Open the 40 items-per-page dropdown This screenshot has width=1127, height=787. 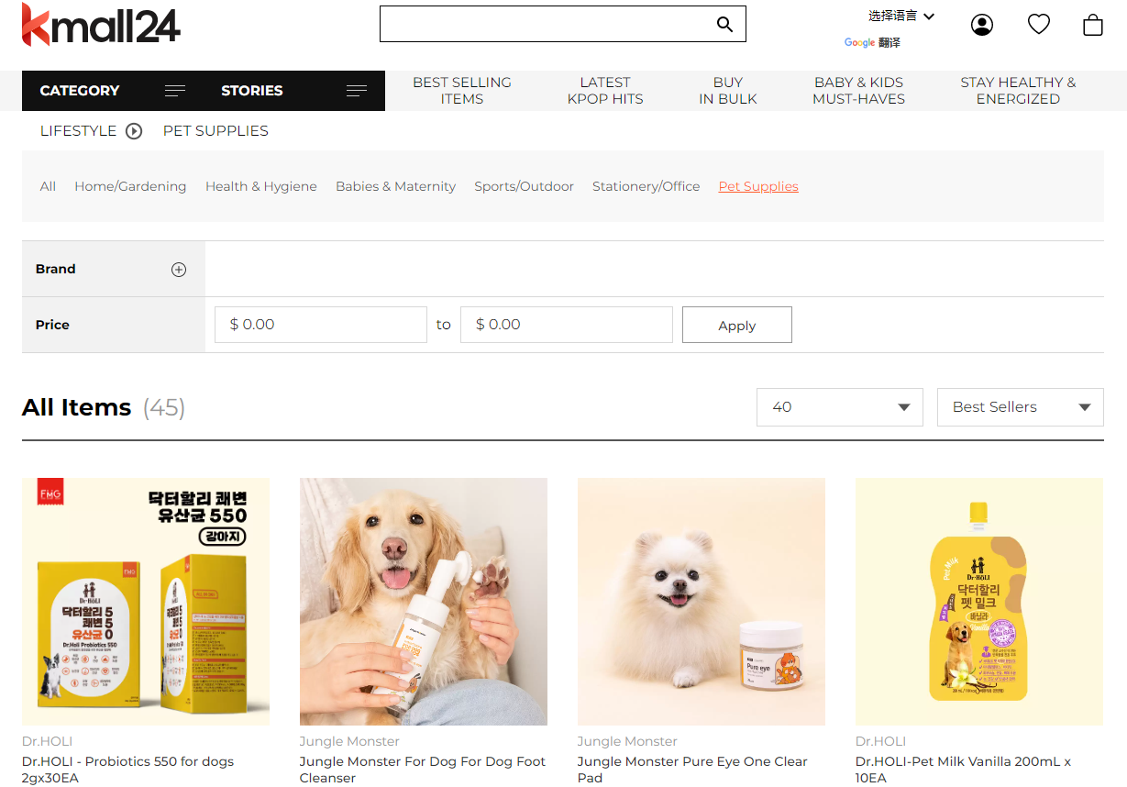[839, 407]
